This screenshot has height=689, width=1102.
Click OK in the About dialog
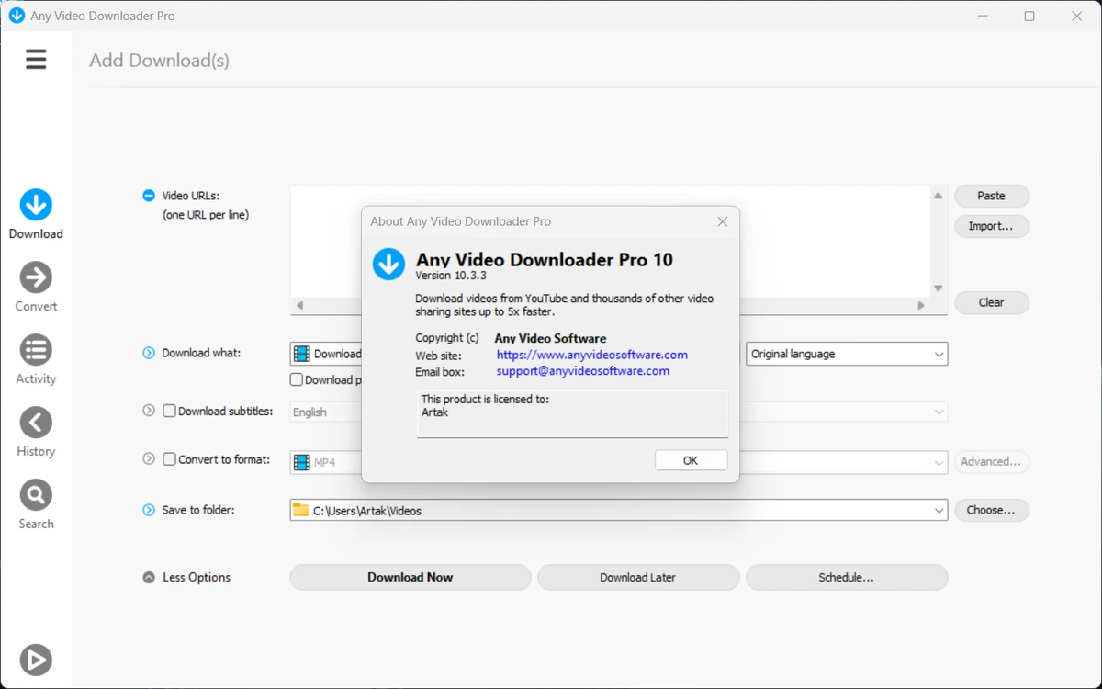pyautogui.click(x=691, y=460)
